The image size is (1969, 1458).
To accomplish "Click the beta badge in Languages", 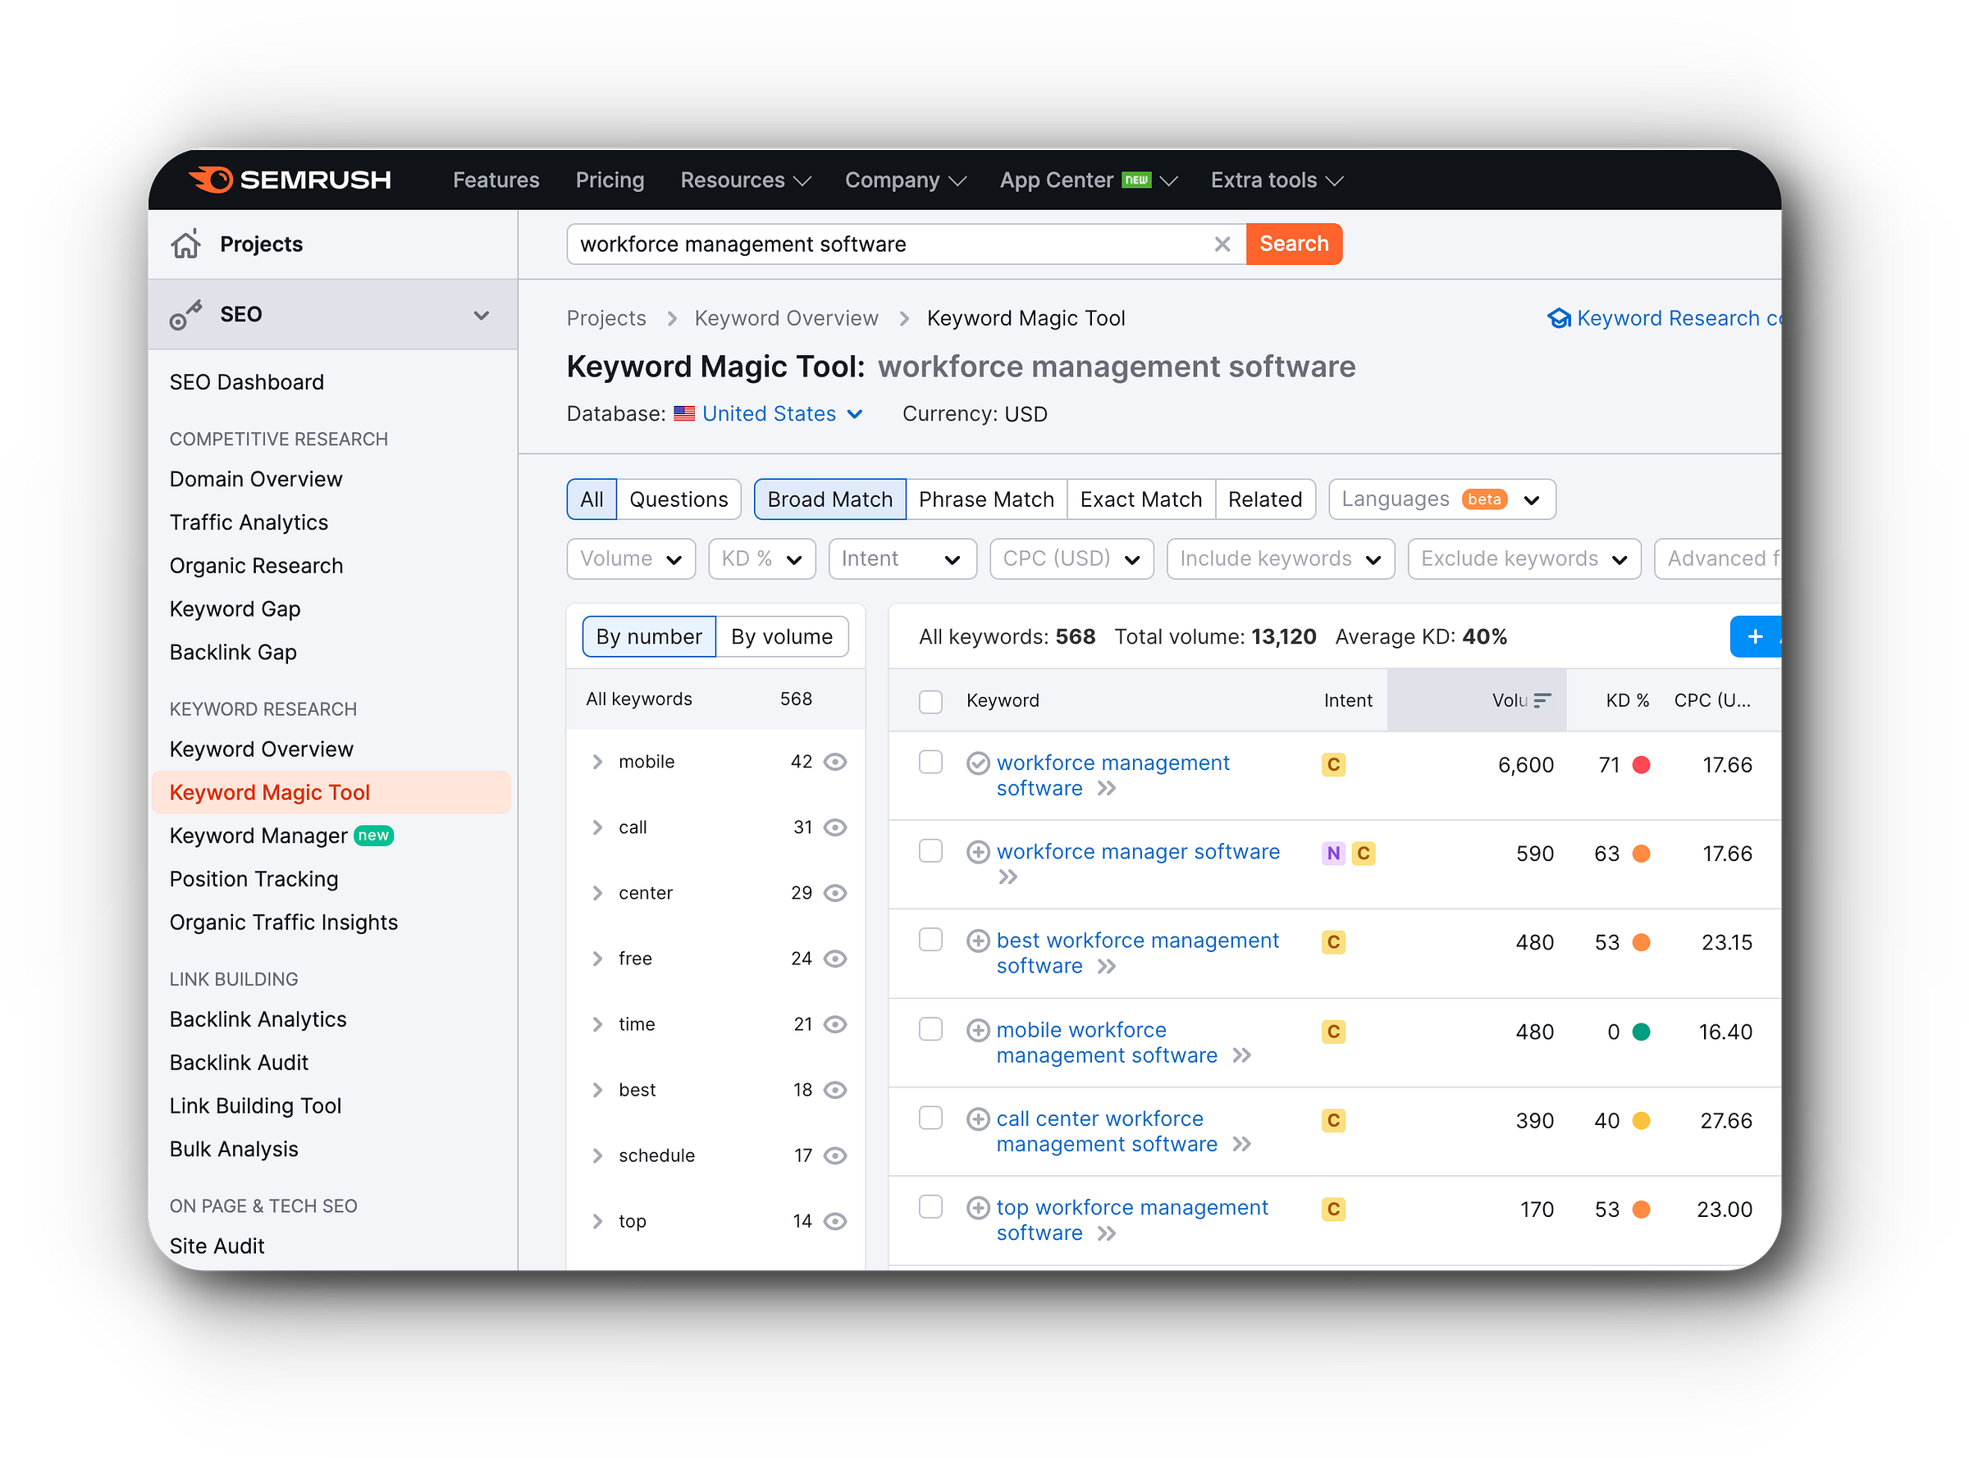I will [x=1484, y=499].
